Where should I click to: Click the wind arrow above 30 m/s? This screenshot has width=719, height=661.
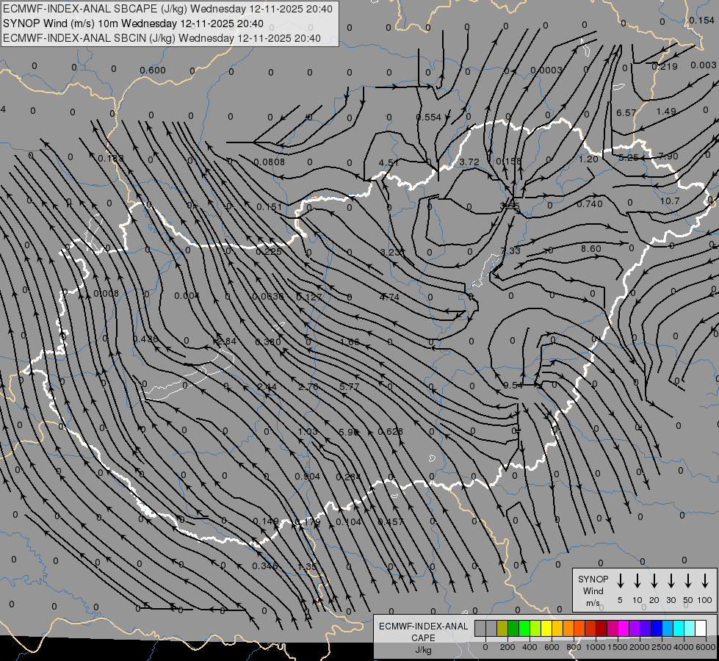coord(671,580)
